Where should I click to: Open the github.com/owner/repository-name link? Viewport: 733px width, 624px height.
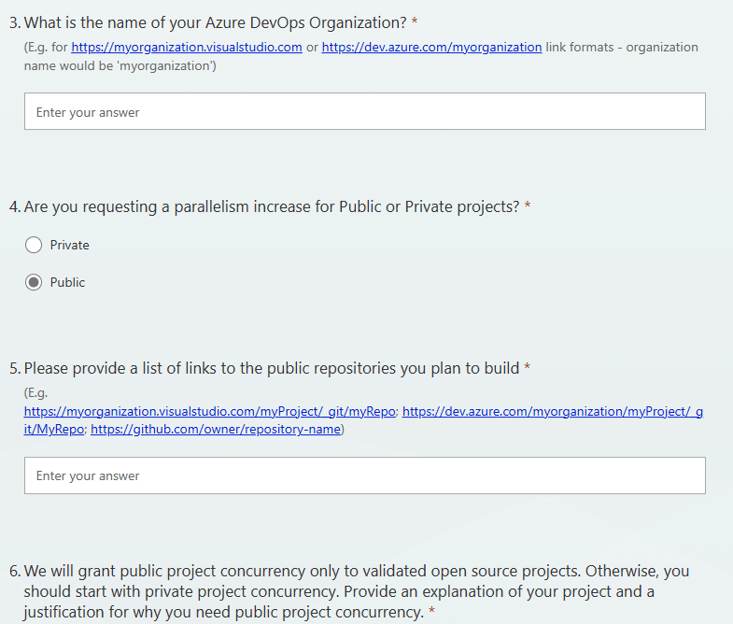(216, 429)
